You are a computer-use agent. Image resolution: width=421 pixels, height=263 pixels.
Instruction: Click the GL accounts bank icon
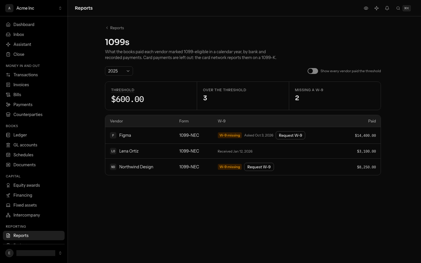(x=8, y=145)
